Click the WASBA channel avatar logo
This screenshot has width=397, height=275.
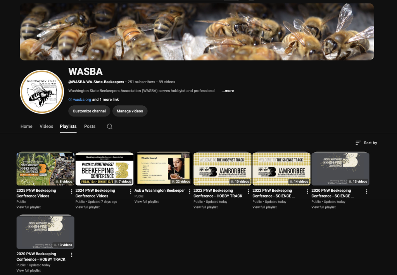[x=42, y=92]
